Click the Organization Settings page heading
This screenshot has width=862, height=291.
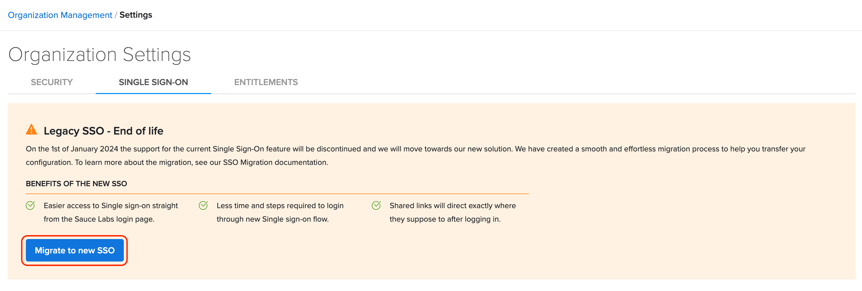pyautogui.click(x=99, y=54)
